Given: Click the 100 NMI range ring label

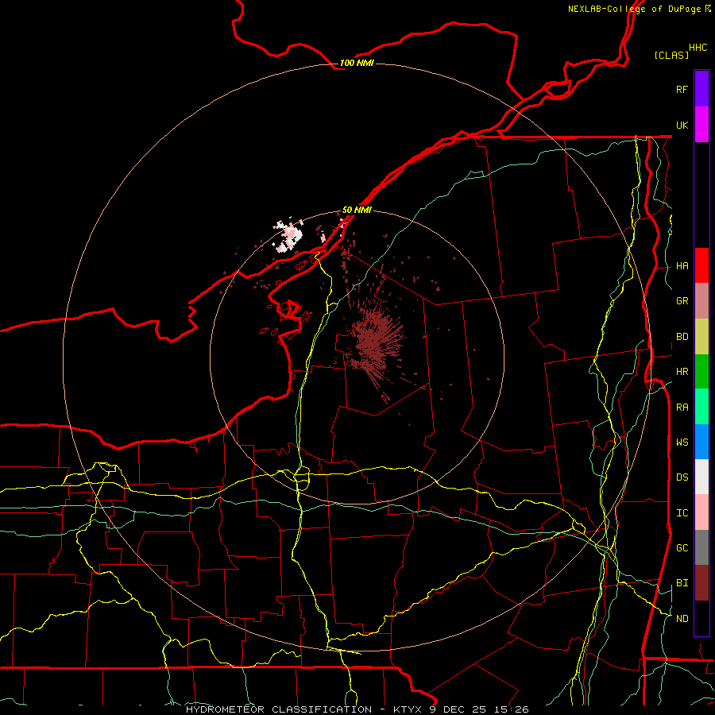Looking at the screenshot, I should [x=357, y=63].
